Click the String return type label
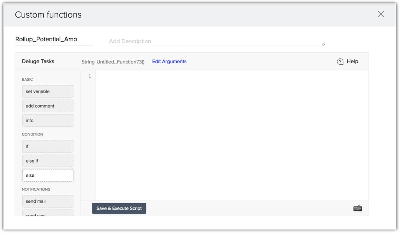The image size is (399, 233). coord(88,62)
